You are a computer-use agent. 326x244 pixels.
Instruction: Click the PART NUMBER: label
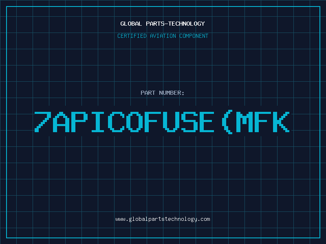(x=163, y=93)
